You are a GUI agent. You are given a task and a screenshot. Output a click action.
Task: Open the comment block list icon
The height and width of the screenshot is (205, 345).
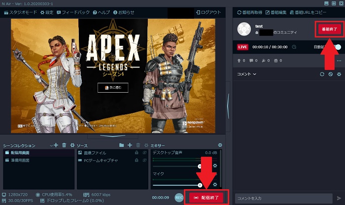pos(331,74)
